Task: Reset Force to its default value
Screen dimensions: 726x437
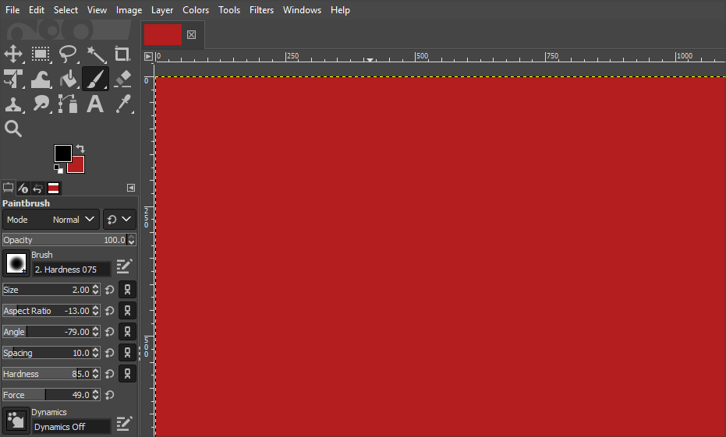Action: point(110,395)
